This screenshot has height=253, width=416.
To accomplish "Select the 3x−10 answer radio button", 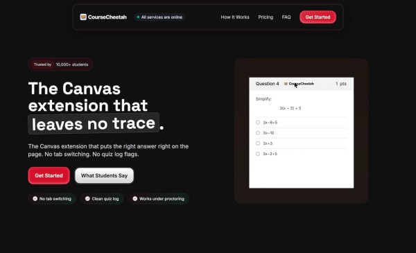I will point(258,133).
